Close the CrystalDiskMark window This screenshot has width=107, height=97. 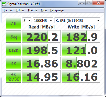pyautogui.click(x=98, y=3)
